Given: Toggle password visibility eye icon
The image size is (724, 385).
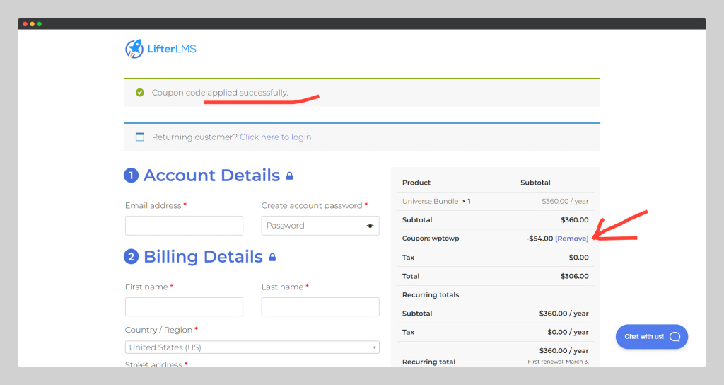Looking at the screenshot, I should (370, 226).
